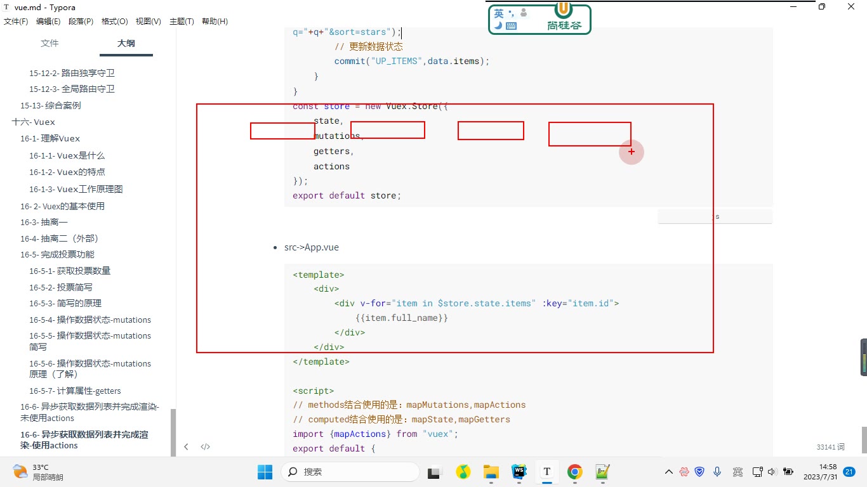Image resolution: width=867 pixels, height=487 pixels.
Task: Open outline entry 15-13- 综合案例
Action: coord(51,105)
